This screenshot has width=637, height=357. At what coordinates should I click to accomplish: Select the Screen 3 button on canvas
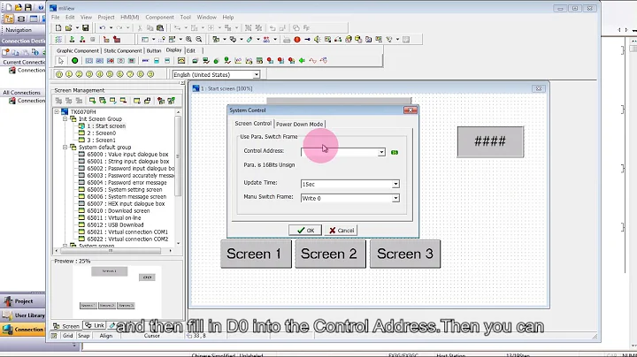click(x=404, y=254)
